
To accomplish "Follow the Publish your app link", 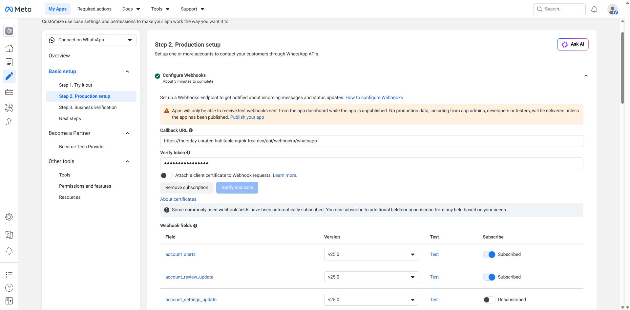I will coord(247,117).
